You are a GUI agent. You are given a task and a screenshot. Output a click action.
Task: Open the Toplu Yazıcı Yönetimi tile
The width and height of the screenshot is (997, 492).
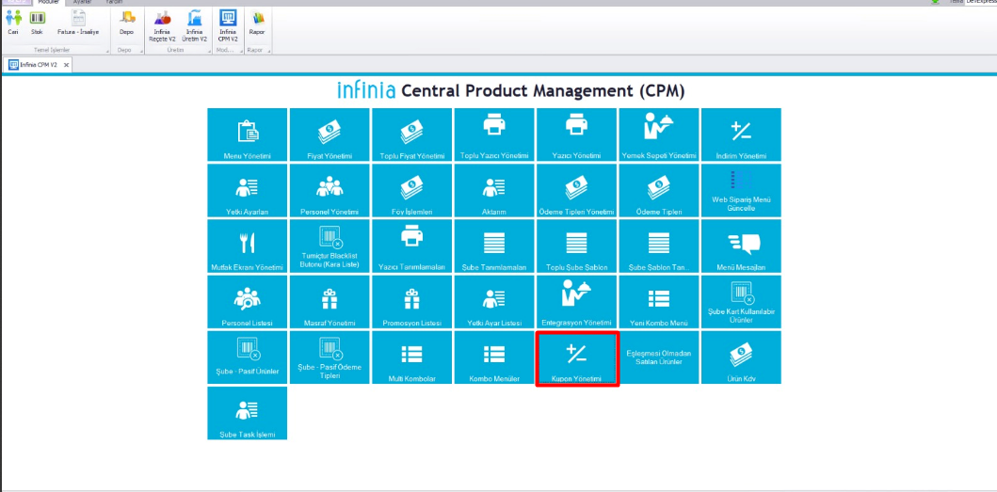coord(494,135)
